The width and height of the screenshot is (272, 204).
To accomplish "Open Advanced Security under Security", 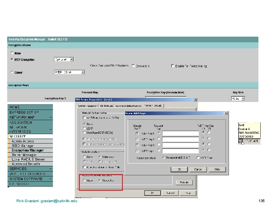I will click(30, 164).
